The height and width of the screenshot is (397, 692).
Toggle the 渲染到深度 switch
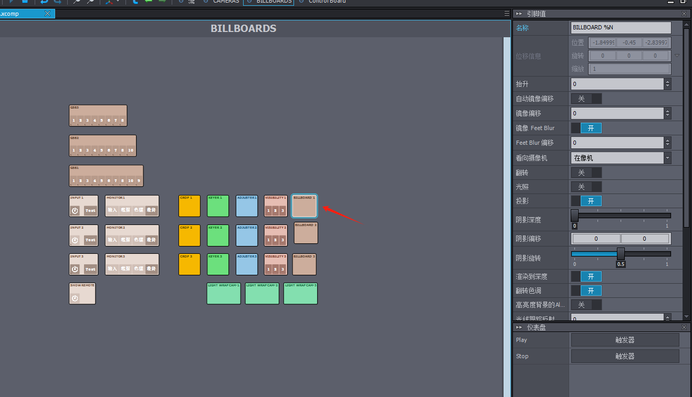pos(586,276)
